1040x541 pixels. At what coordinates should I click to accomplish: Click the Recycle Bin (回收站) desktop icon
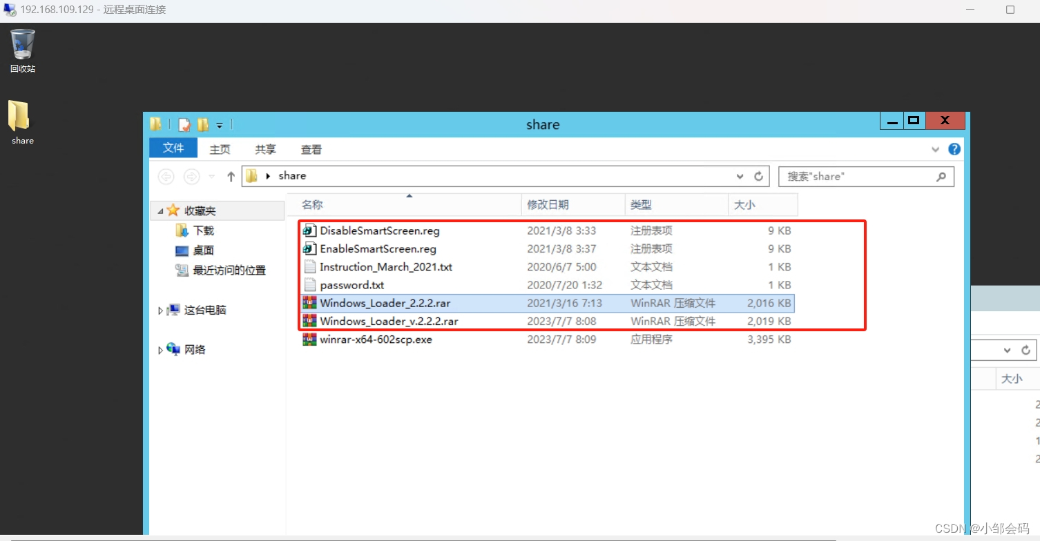[23, 50]
